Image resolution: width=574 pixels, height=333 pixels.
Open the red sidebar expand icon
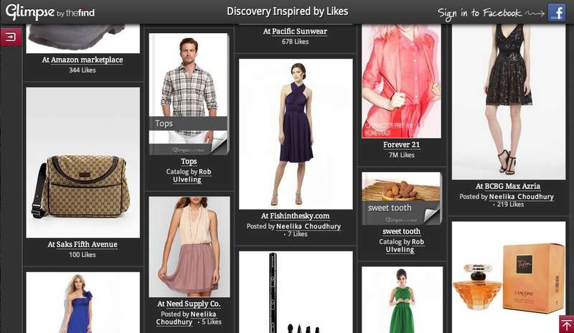click(11, 37)
